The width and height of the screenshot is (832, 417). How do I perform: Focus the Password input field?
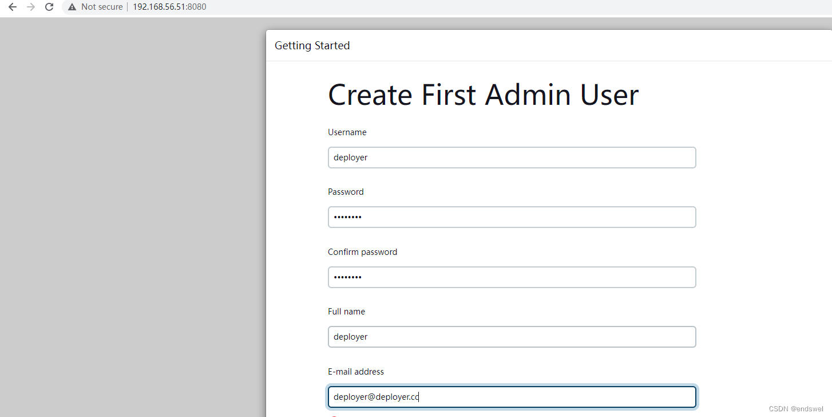pos(512,217)
